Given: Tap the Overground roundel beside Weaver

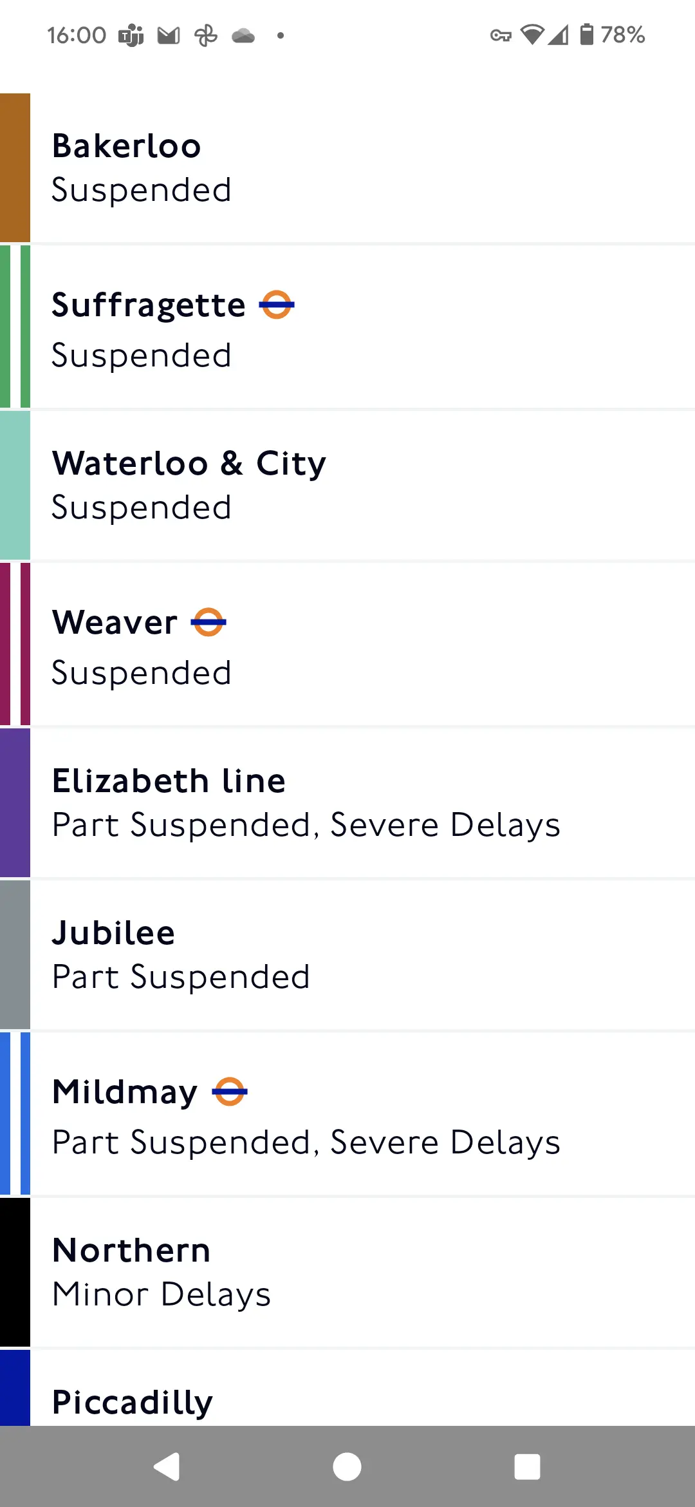Looking at the screenshot, I should [x=208, y=622].
